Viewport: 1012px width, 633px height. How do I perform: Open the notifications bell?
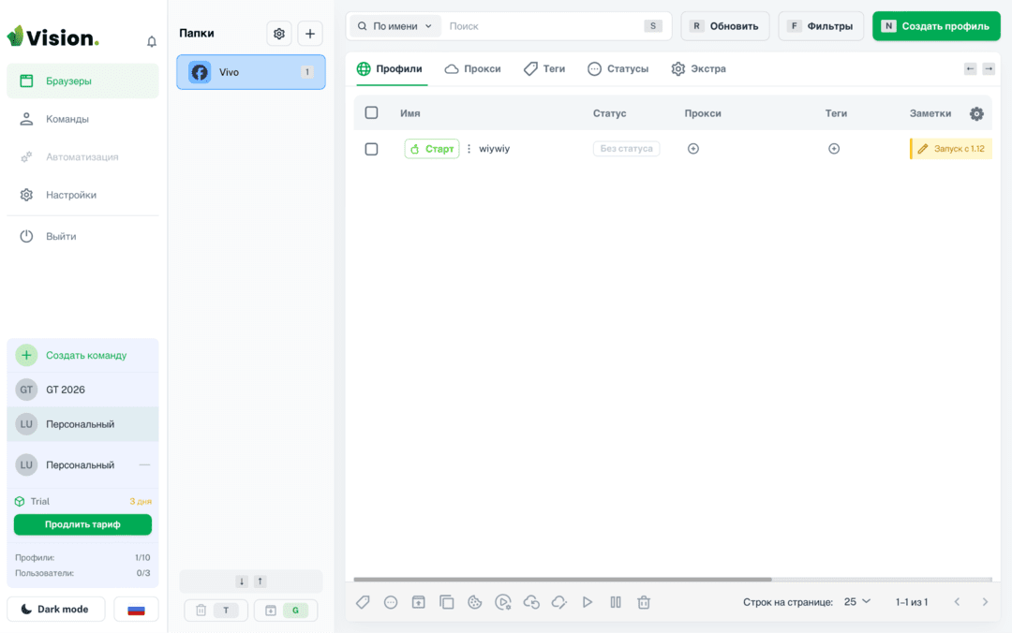pyautogui.click(x=152, y=42)
